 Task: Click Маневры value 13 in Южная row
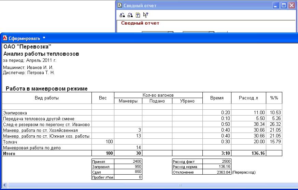(139, 136)
